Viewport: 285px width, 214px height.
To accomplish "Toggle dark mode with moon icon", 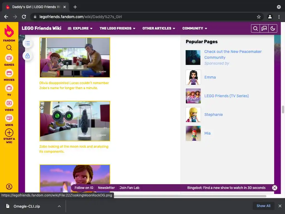I will click(273, 28).
